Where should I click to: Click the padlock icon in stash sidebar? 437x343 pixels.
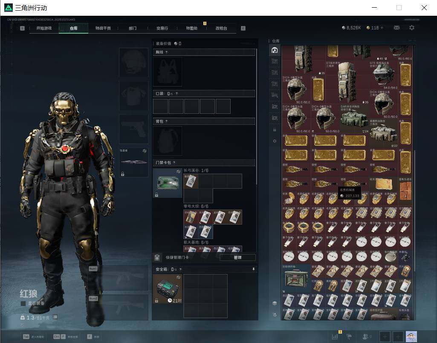coord(275,130)
